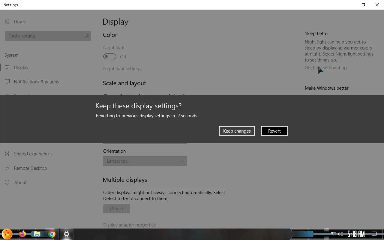Image resolution: width=384 pixels, height=240 pixels.
Task: Click the Remote Desktop icon
Action: 7,168
